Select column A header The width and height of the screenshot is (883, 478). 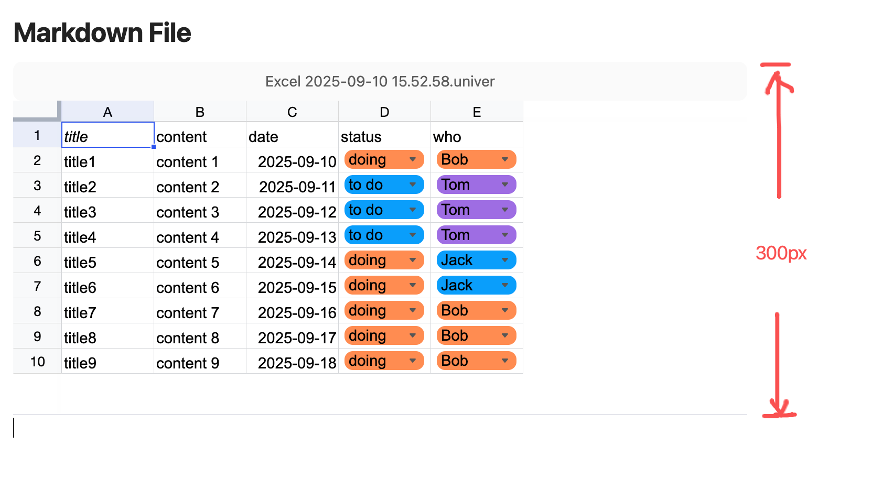pos(107,112)
